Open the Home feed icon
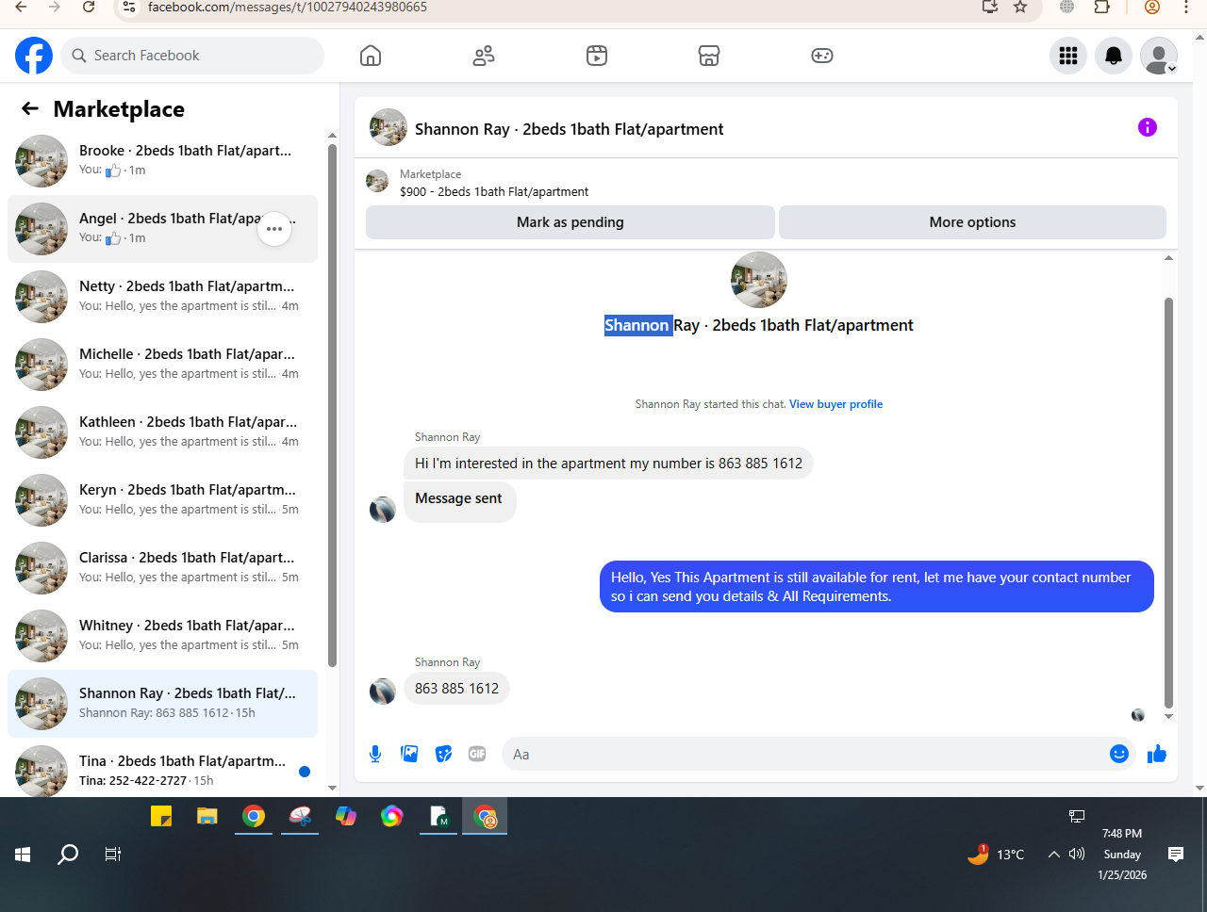 click(x=371, y=56)
